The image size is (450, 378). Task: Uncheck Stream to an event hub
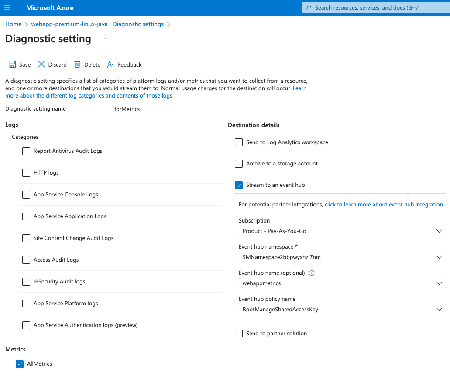[238, 185]
